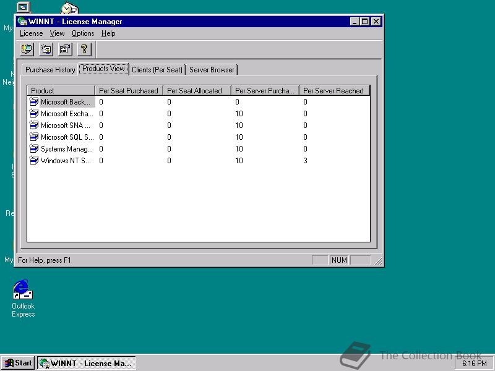Click the Microsoft SNA row product icon
The height and width of the screenshot is (371, 495).
point(34,126)
